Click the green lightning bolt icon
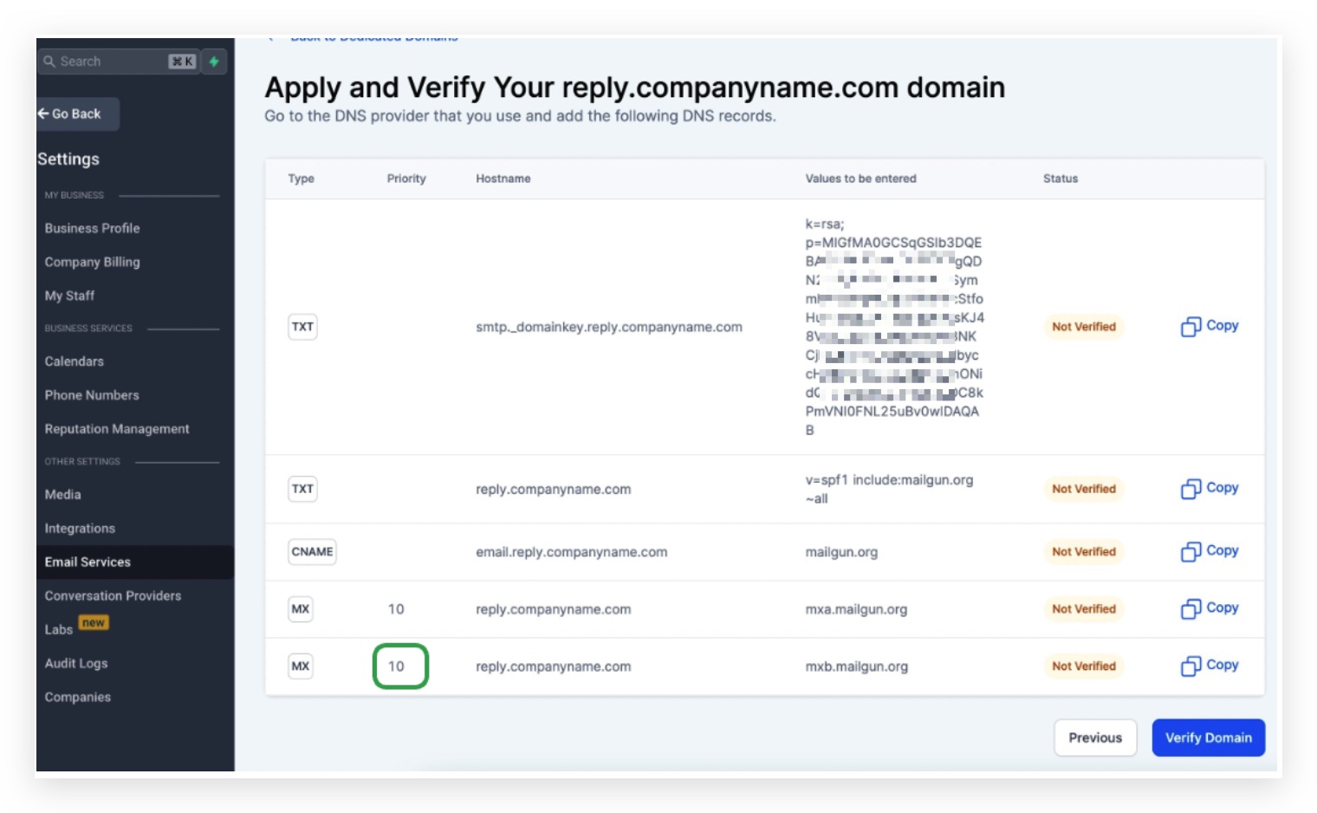1317x813 pixels. (214, 62)
